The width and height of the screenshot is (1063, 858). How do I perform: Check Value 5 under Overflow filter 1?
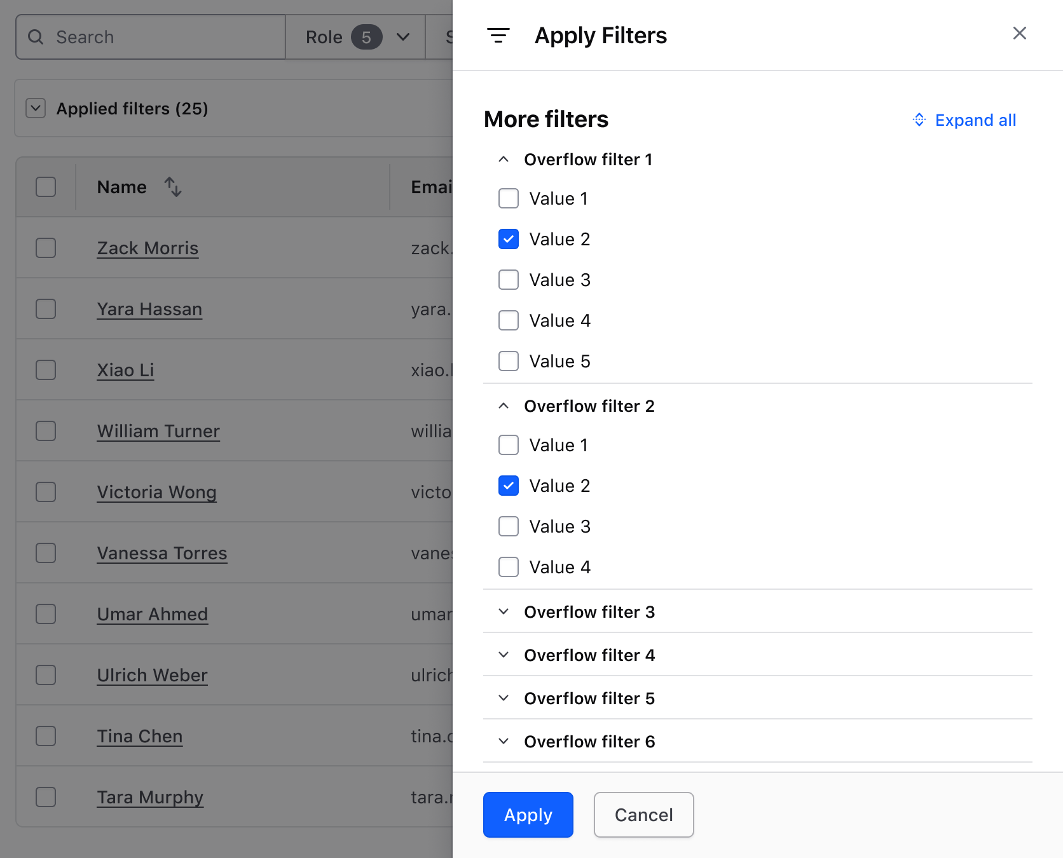pos(509,361)
